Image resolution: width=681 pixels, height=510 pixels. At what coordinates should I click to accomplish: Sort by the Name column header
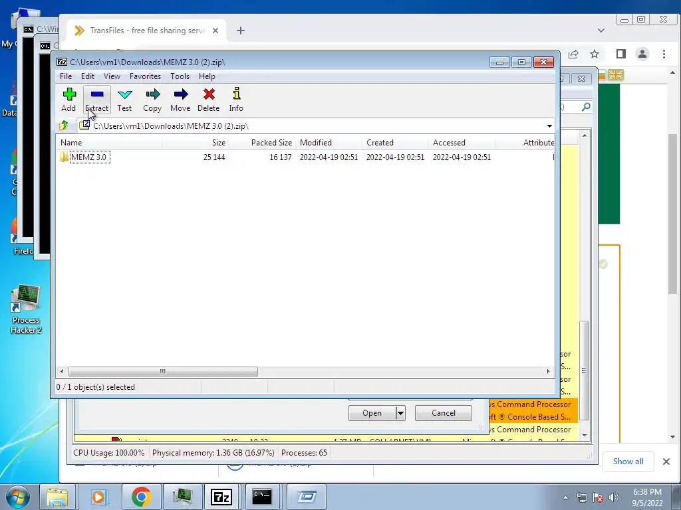110,143
